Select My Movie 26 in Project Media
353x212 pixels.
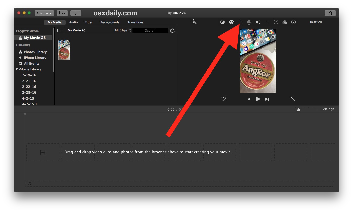[33, 38]
